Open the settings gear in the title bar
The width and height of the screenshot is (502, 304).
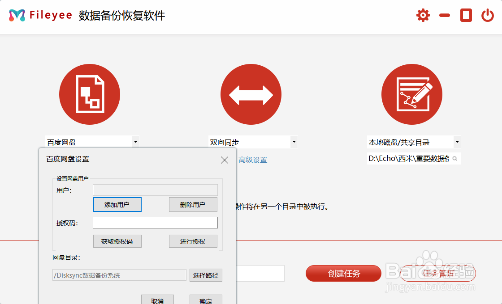[x=422, y=15]
